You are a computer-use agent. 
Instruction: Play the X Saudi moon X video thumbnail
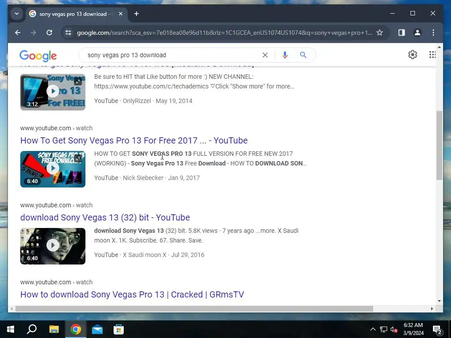pos(53,246)
